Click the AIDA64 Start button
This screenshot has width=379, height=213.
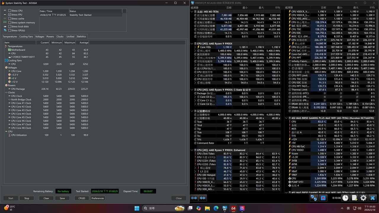coord(11,198)
